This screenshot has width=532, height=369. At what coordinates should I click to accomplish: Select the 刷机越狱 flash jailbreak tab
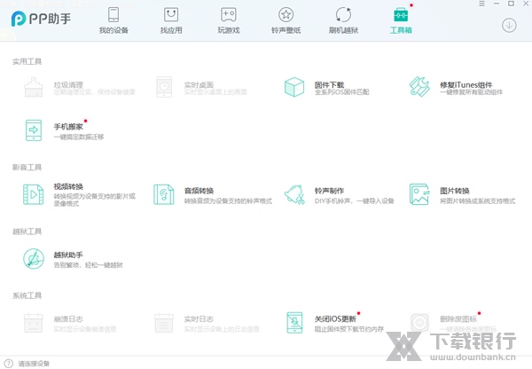click(343, 20)
